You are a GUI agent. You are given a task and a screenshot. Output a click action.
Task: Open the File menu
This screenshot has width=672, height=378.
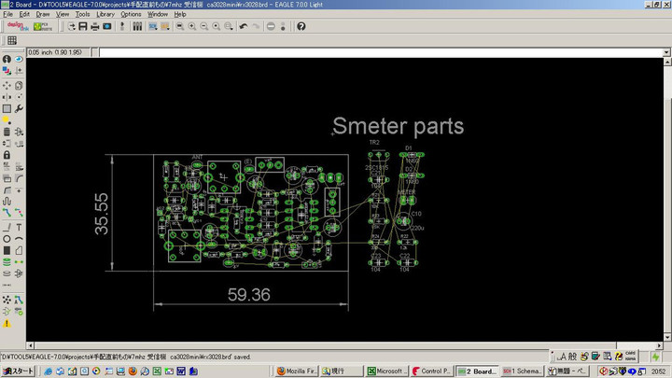(x=8, y=14)
